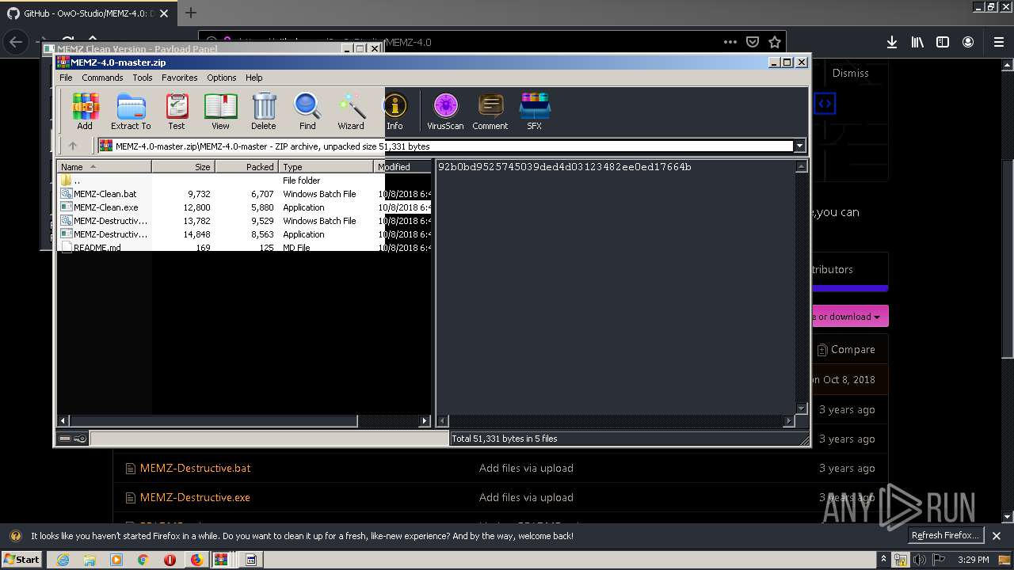Open the Commands menu

(x=102, y=78)
